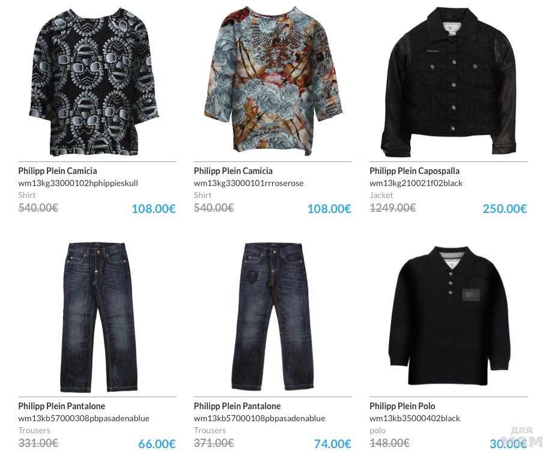
Task: Select product code wm13kg33000102hphippieskull
Action: click(78, 183)
